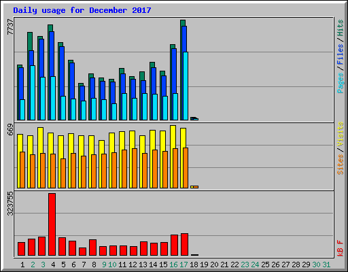
Task: Click day label 22 on the x-axis
Action: point(234,265)
